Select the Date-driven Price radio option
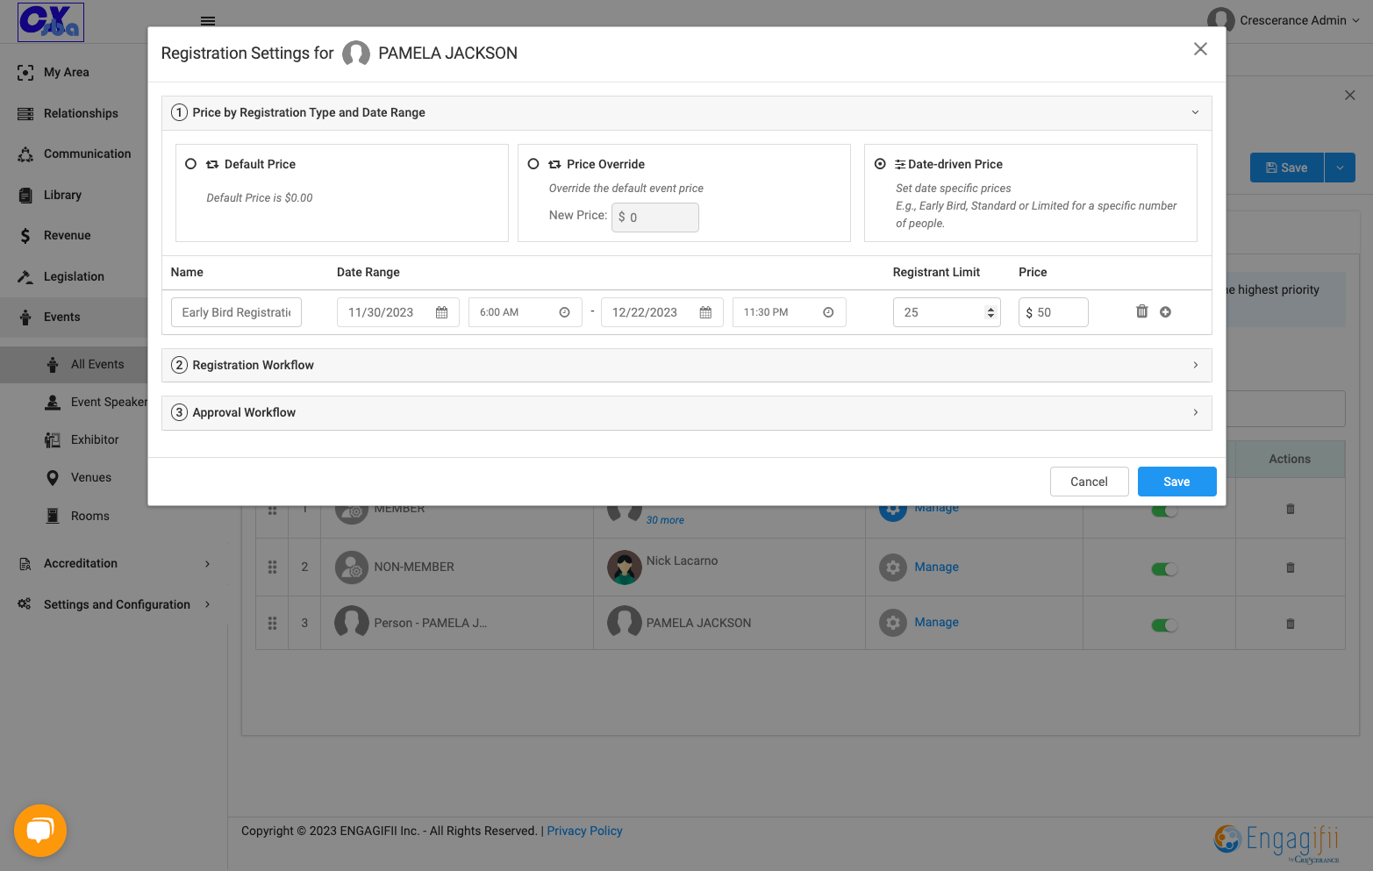Viewport: 1373px width, 871px height. point(880,164)
